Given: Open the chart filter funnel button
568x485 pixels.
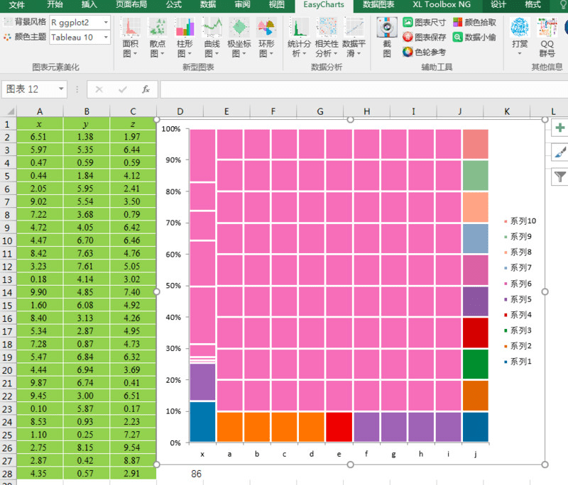Looking at the screenshot, I should 560,177.
